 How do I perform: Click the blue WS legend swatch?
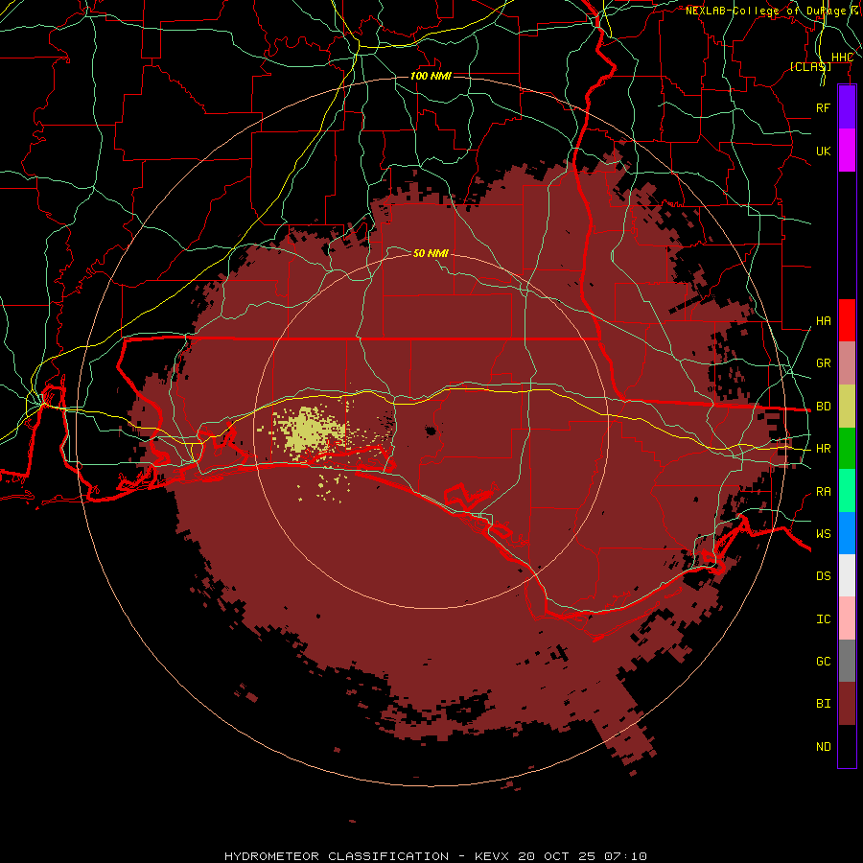[x=847, y=533]
